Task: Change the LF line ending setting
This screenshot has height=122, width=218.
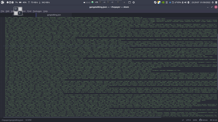Action: pos(183,120)
